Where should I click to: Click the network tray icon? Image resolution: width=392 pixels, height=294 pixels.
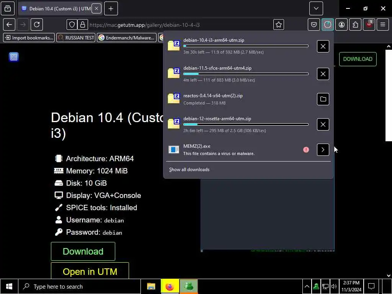325,286
